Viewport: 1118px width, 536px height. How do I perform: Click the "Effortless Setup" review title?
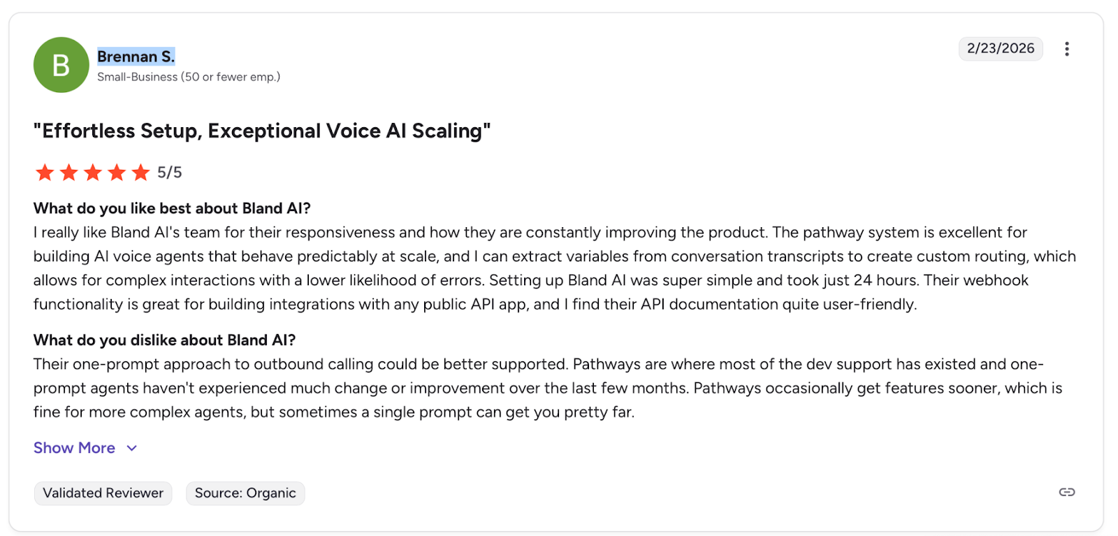pos(262,131)
